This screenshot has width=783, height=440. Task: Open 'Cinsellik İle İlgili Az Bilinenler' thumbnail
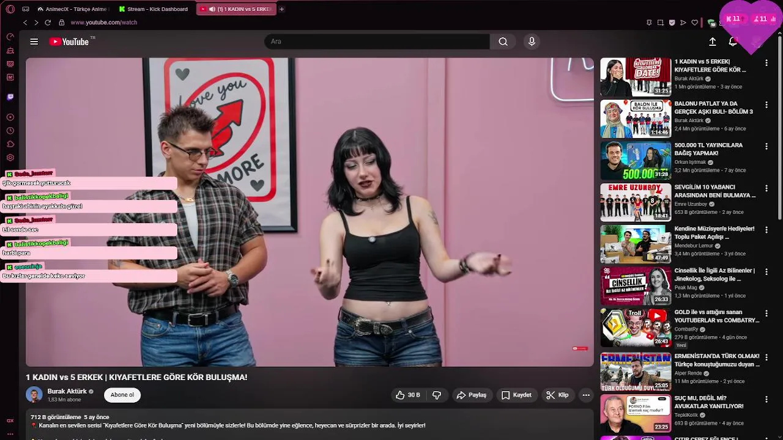636,285
